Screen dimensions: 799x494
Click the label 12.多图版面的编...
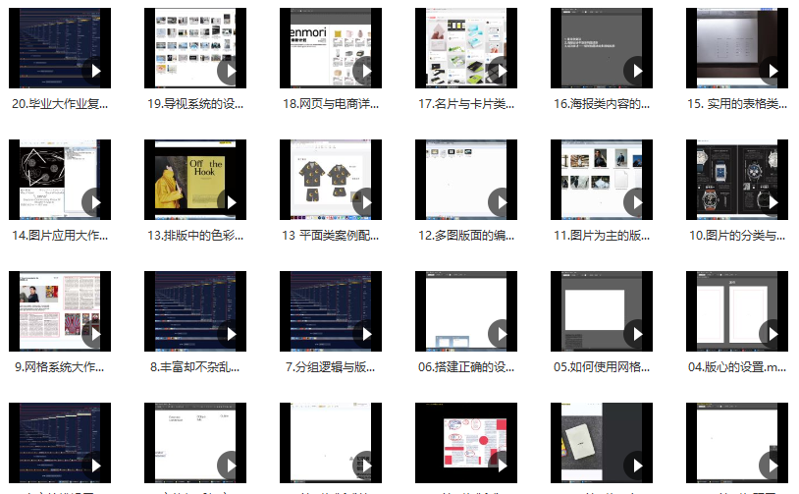(x=466, y=236)
